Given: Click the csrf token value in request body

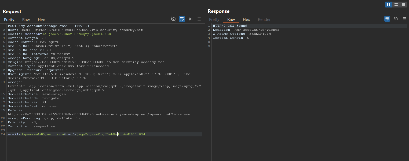Looking at the screenshot, I should coord(111,134).
